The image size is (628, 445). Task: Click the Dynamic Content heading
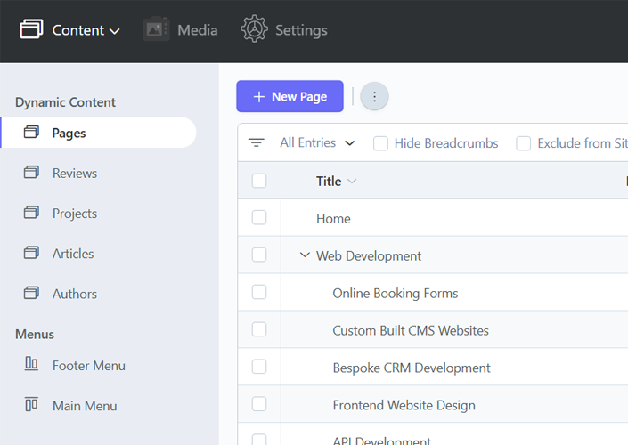pos(65,102)
